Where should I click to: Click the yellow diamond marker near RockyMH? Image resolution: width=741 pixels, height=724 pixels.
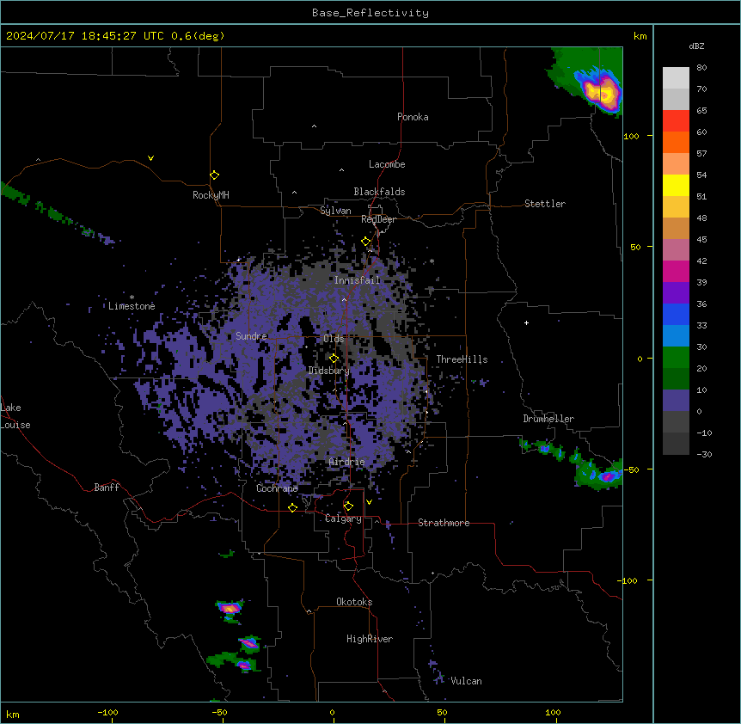click(x=215, y=175)
